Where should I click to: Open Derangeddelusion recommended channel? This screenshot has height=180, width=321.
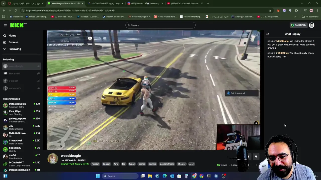pos(21,170)
